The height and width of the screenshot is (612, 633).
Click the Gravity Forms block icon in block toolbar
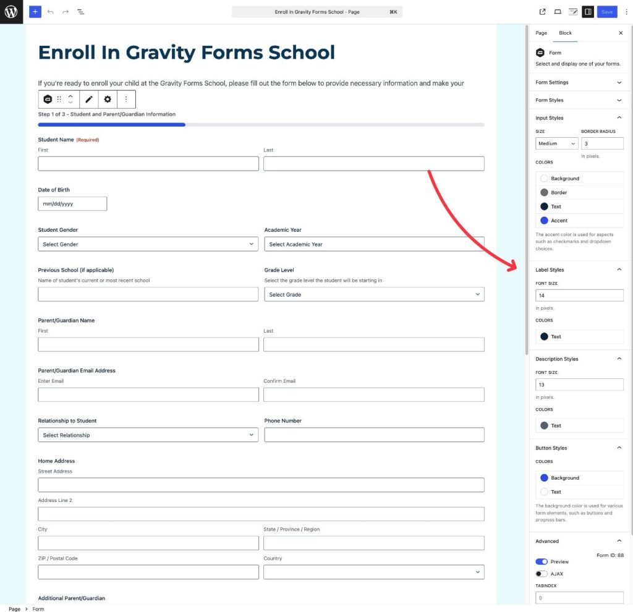pyautogui.click(x=48, y=99)
